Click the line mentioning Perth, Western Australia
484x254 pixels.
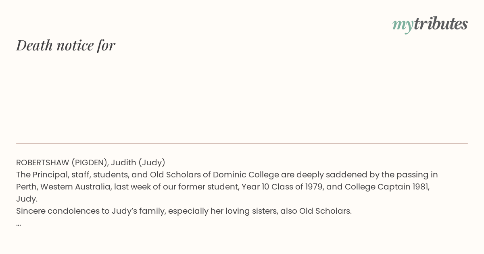pos(223,187)
